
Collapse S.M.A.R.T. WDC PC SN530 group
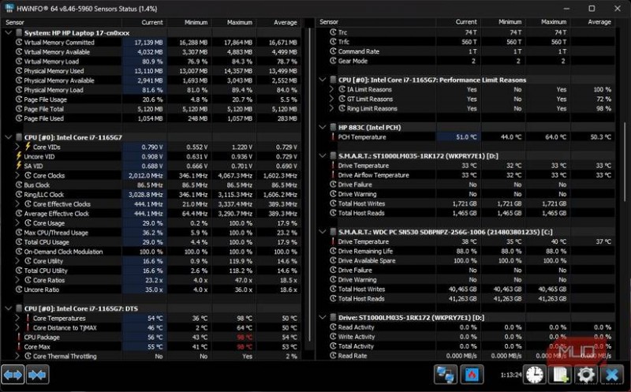[x=323, y=232]
